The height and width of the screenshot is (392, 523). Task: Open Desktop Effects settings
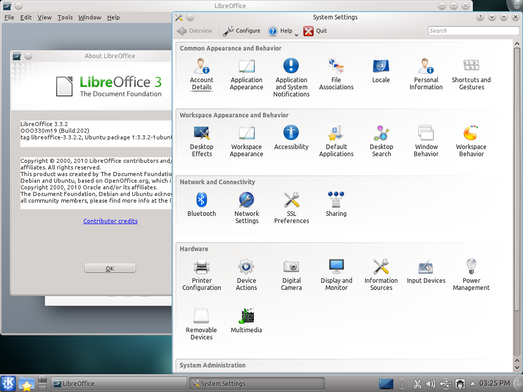coord(201,141)
